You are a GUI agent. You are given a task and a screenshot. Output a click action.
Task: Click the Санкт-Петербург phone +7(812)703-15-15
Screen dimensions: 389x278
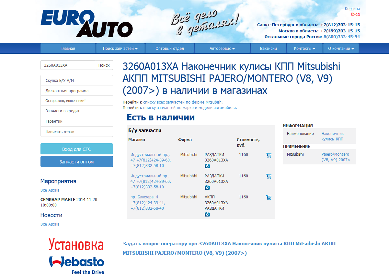(x=340, y=25)
